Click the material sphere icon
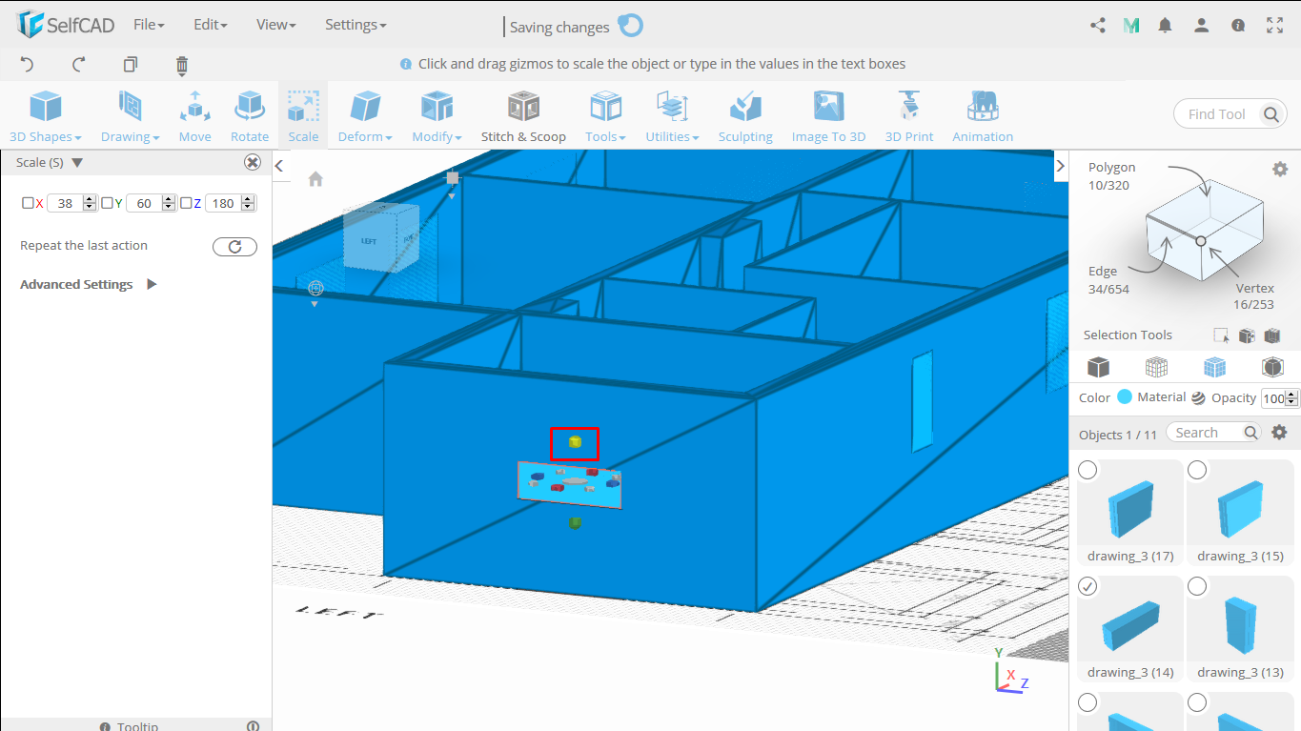This screenshot has width=1301, height=731. (1198, 398)
